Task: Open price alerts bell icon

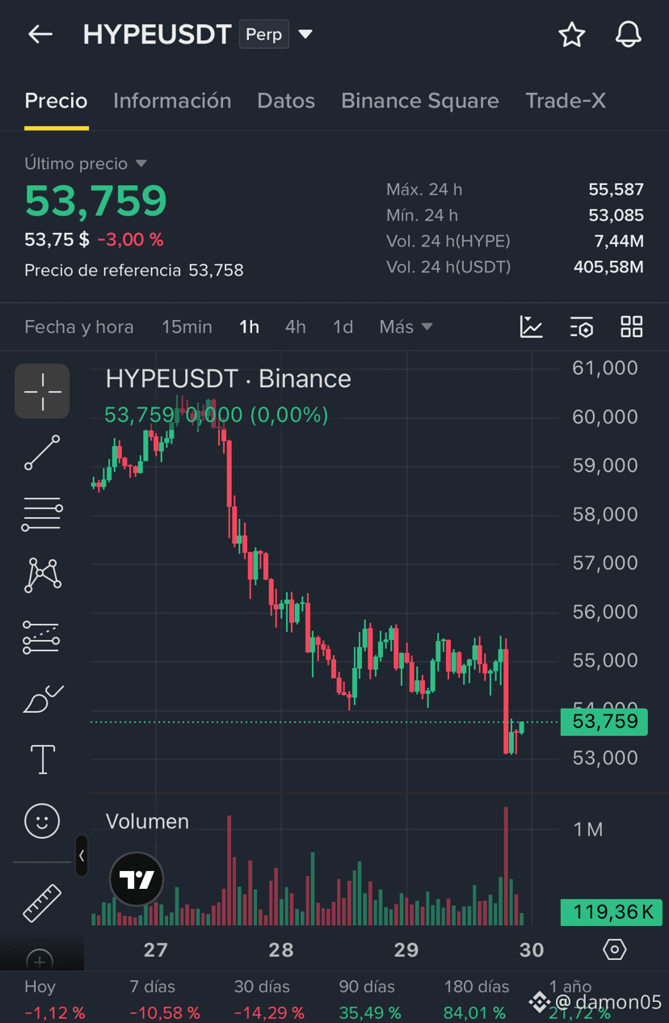Action: (x=628, y=35)
